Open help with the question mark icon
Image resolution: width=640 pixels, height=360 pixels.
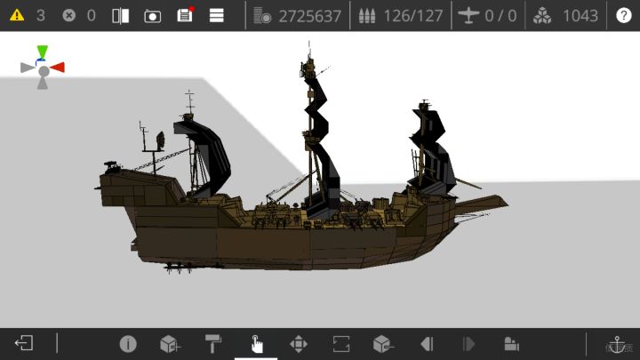624,15
